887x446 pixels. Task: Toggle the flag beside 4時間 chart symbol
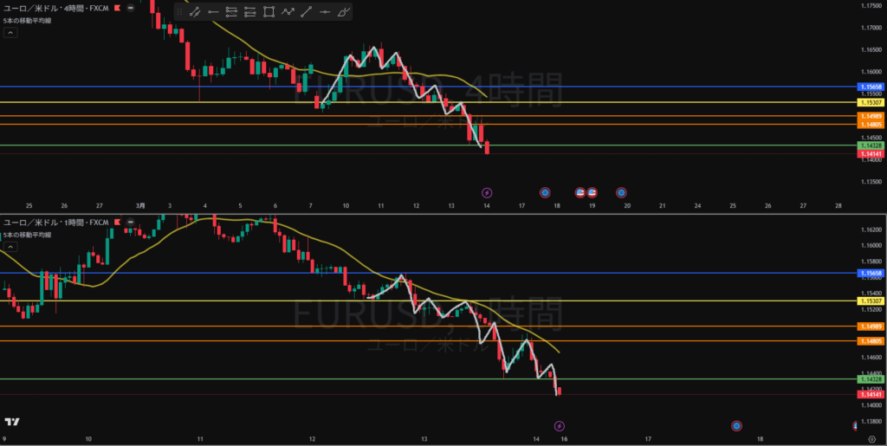[x=119, y=7]
